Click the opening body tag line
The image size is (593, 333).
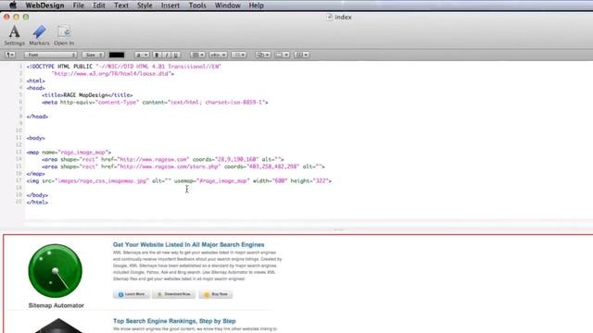click(x=35, y=138)
